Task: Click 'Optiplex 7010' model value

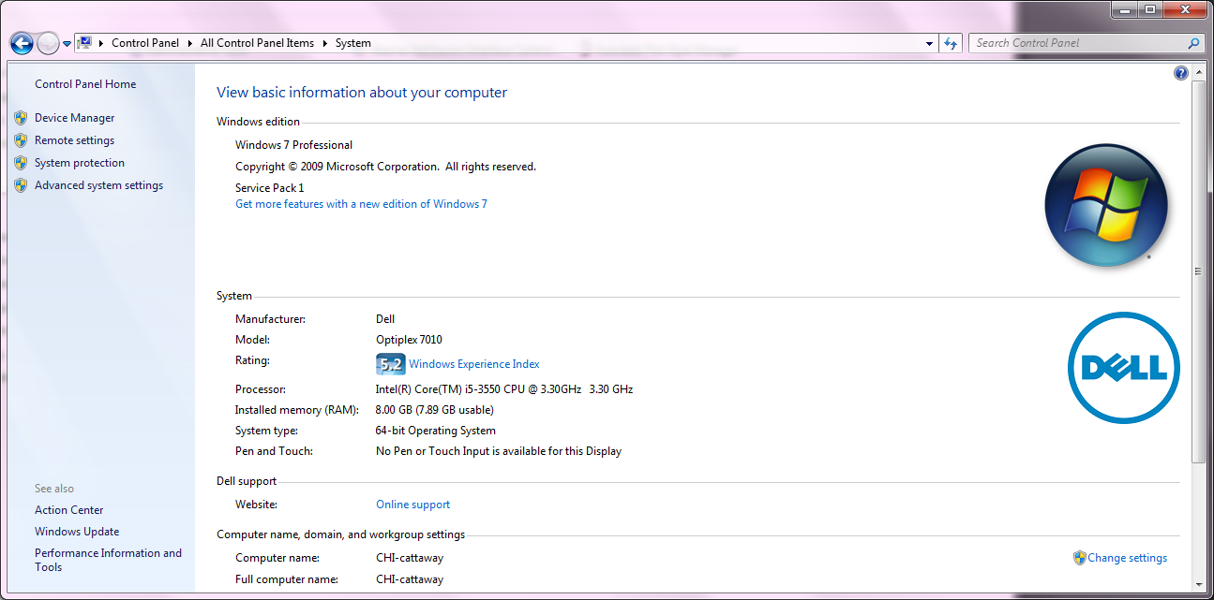Action: pyautogui.click(x=409, y=340)
